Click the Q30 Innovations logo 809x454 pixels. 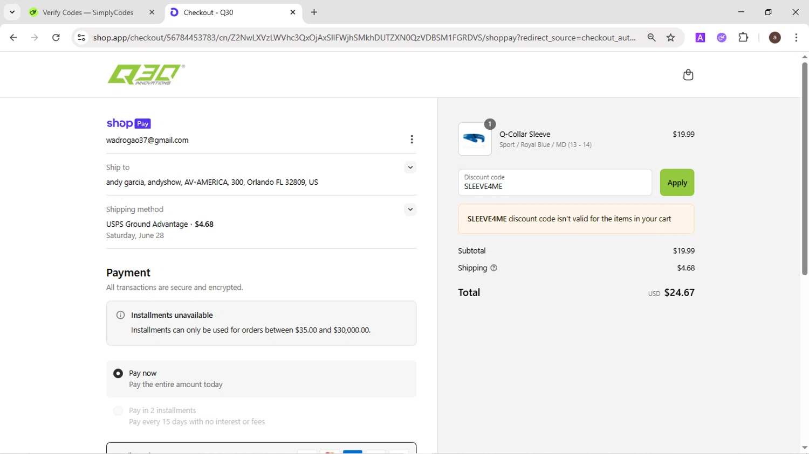coord(146,74)
